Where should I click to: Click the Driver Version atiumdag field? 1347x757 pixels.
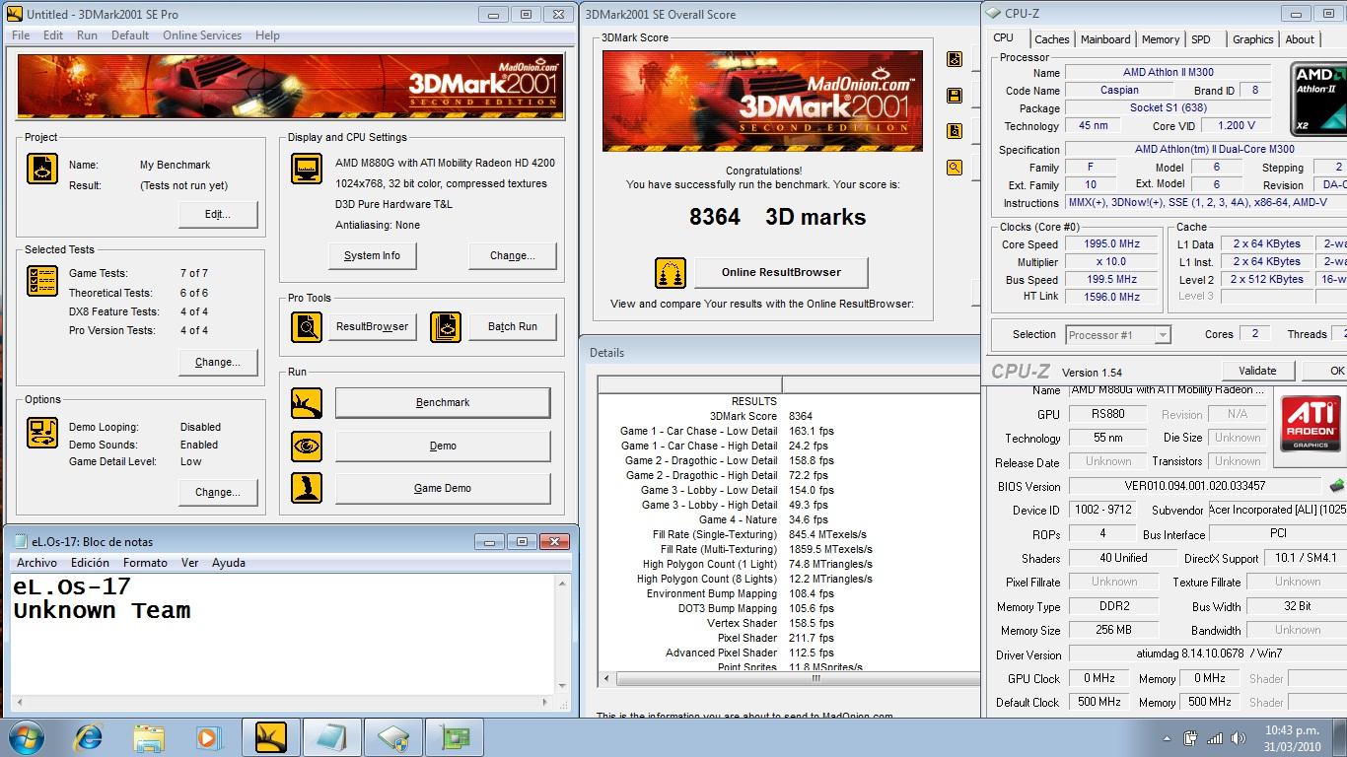click(1208, 654)
